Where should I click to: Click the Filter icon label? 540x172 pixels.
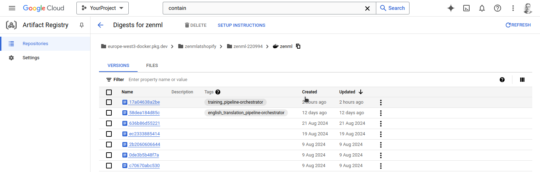(x=115, y=80)
